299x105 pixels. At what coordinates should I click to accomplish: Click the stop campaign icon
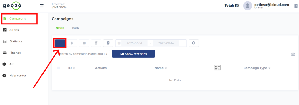[84, 43]
